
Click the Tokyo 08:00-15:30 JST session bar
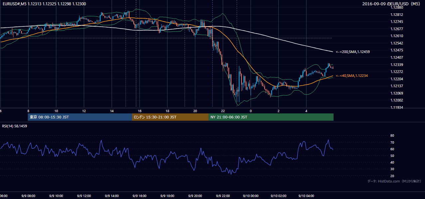pos(80,117)
